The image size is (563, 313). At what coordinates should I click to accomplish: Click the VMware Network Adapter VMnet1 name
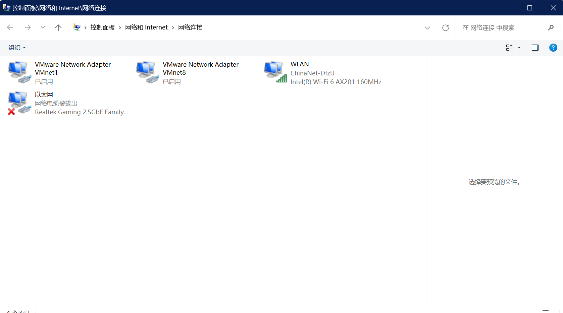73,68
